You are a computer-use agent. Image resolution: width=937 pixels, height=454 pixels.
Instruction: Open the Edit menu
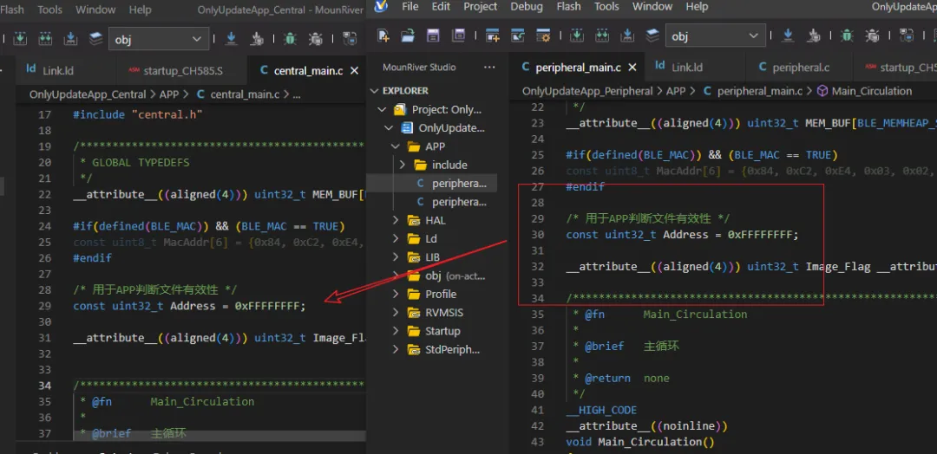441,7
